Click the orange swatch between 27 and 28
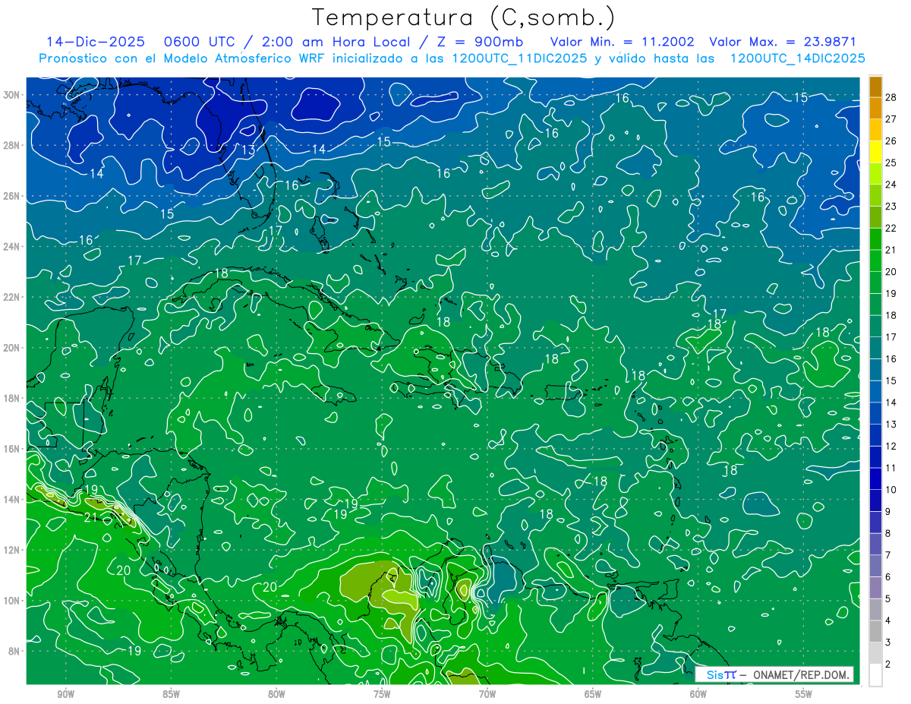Viewport: 911px width, 704px height. point(875,108)
